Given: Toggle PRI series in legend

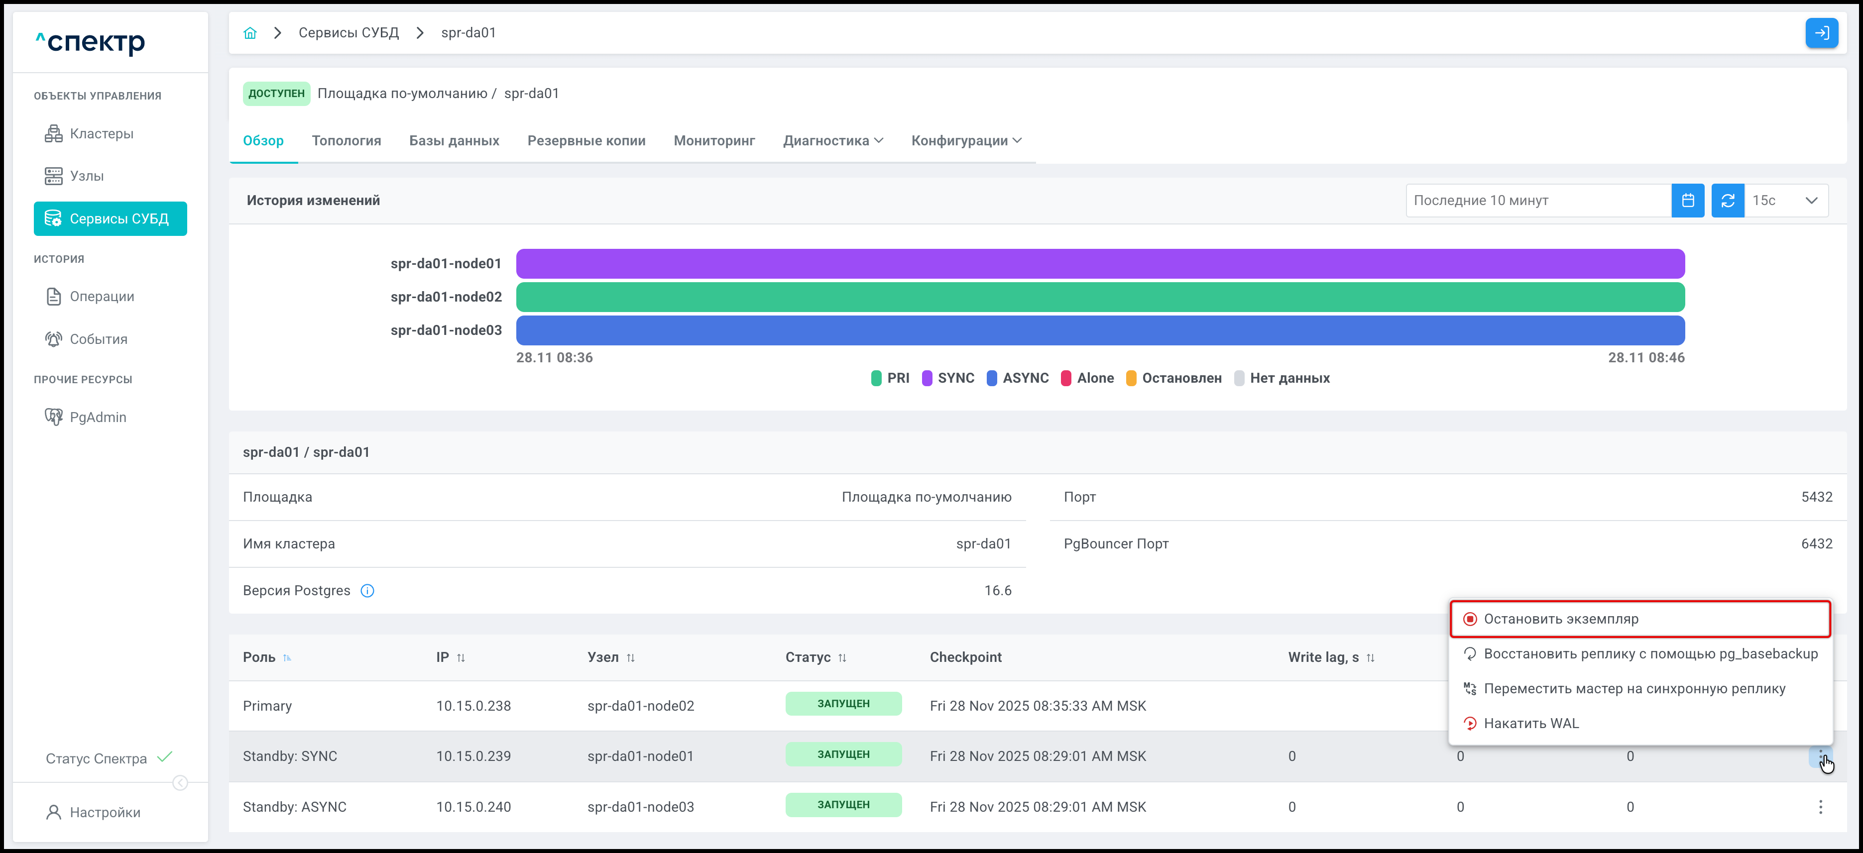Looking at the screenshot, I should click(890, 378).
